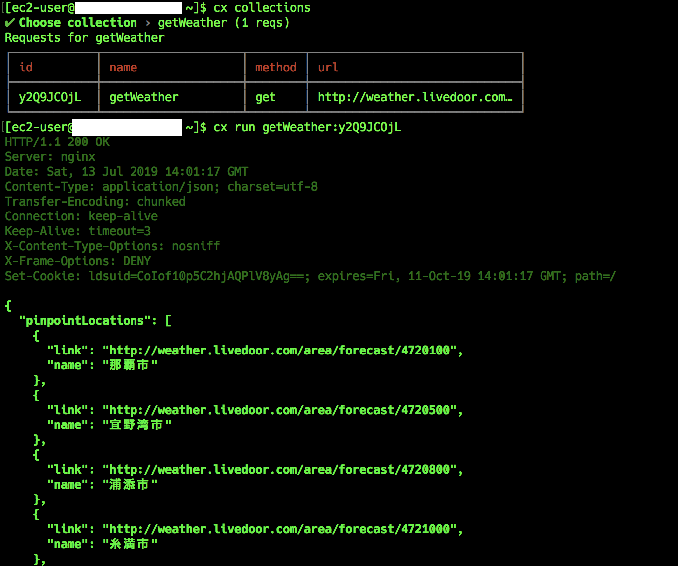678x566 pixels.
Task: Click the "Requests for getWeather" line
Action: (x=84, y=38)
